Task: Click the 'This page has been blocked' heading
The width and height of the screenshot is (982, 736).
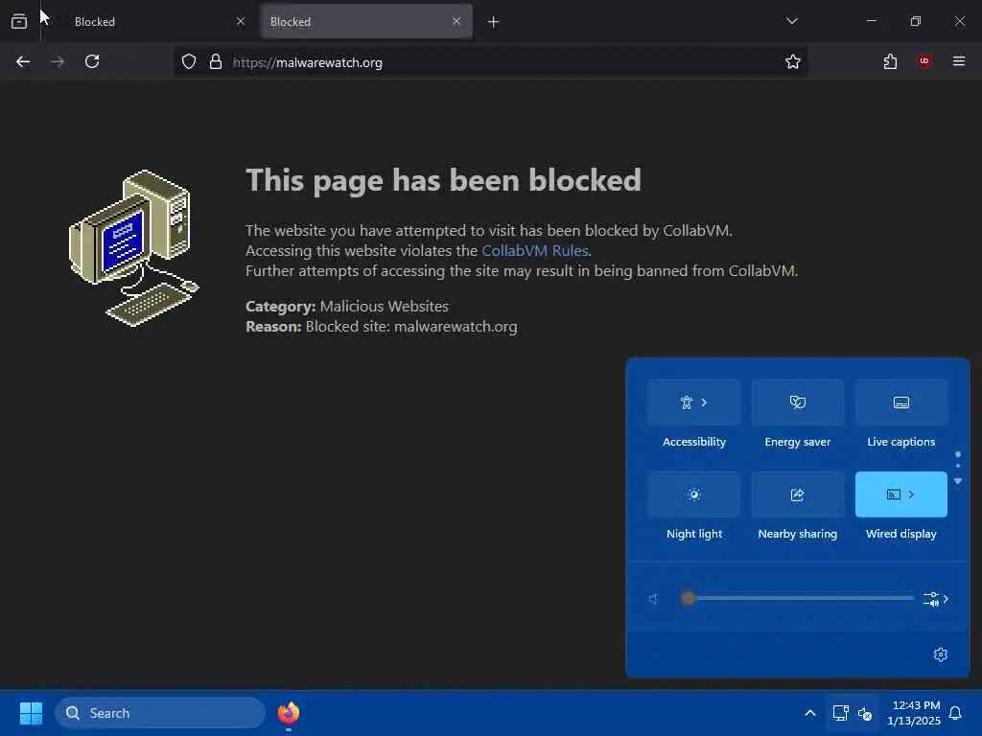Action: pyautogui.click(x=443, y=180)
